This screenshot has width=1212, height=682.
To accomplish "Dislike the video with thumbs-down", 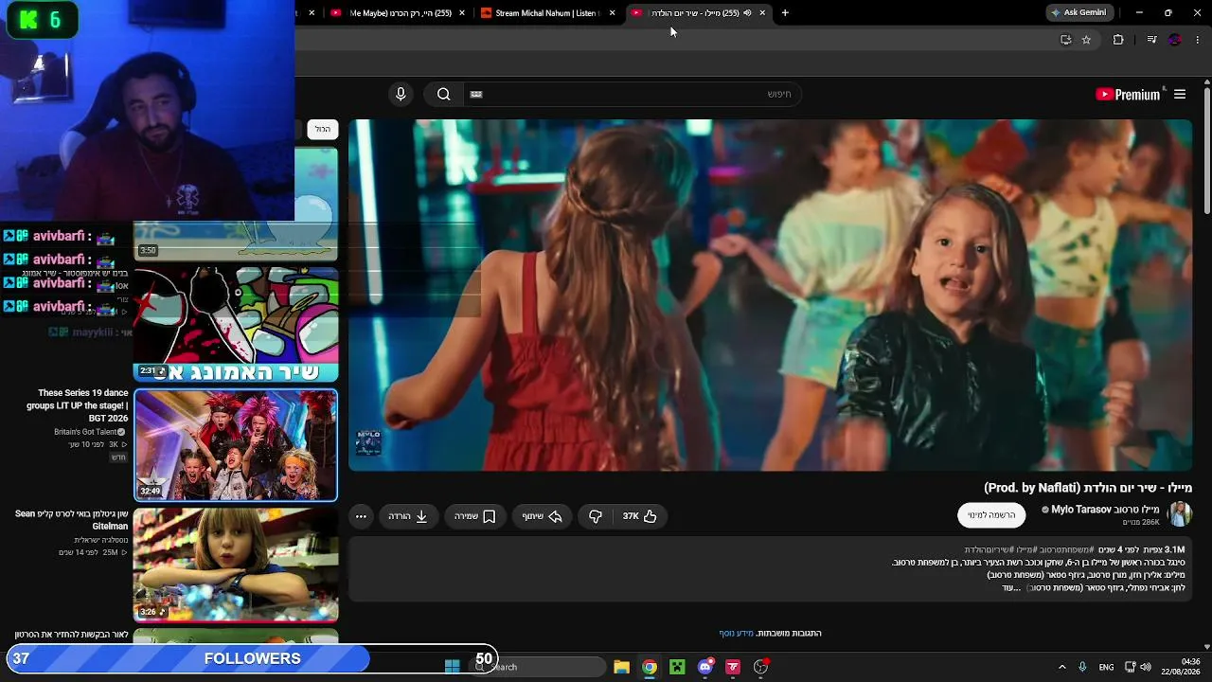I will tap(596, 516).
